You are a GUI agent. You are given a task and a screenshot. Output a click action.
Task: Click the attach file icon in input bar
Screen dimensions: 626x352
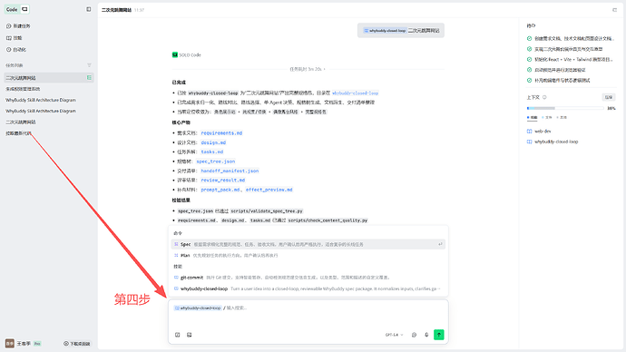click(x=177, y=335)
